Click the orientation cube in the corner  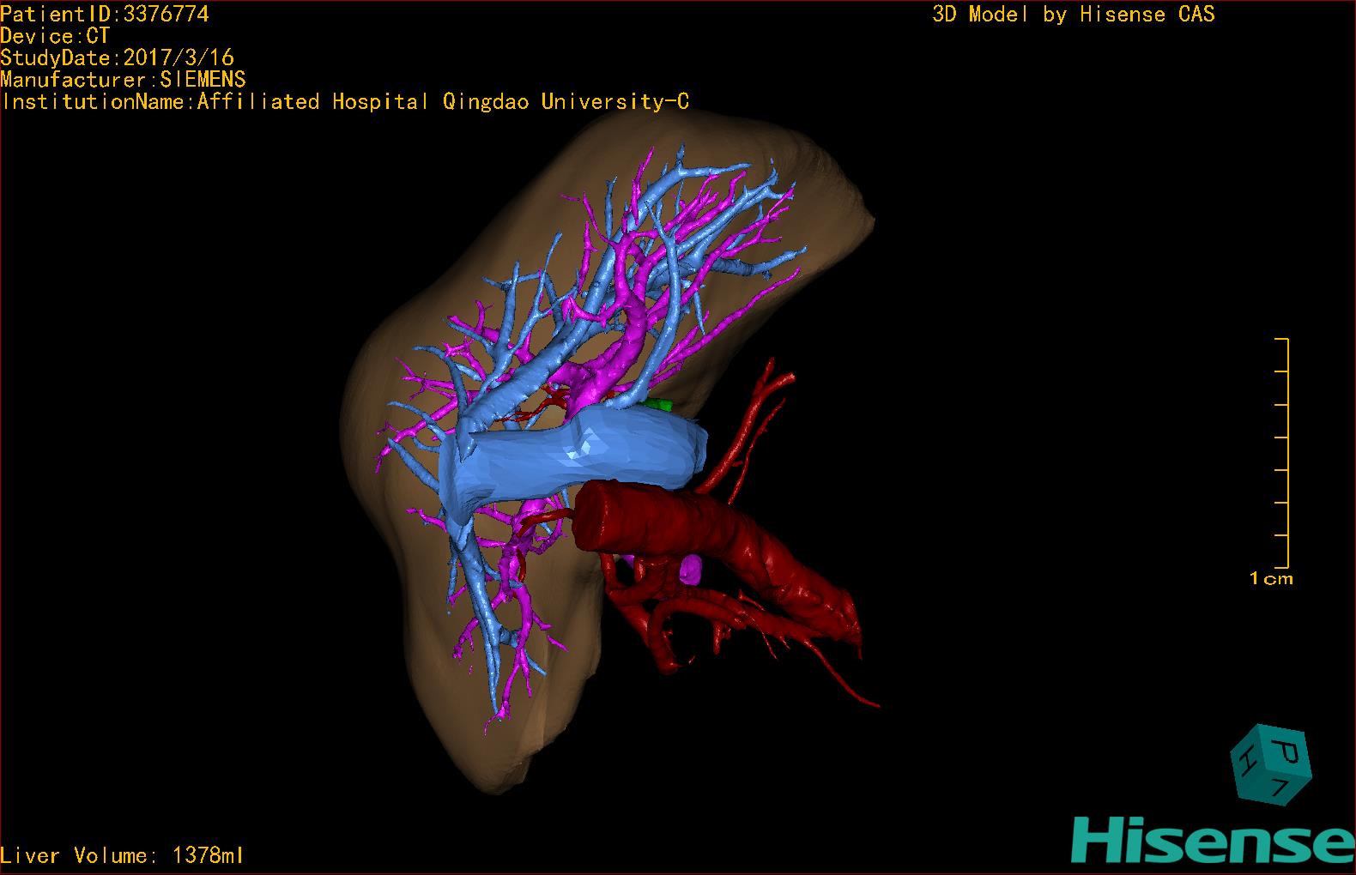tap(1271, 766)
